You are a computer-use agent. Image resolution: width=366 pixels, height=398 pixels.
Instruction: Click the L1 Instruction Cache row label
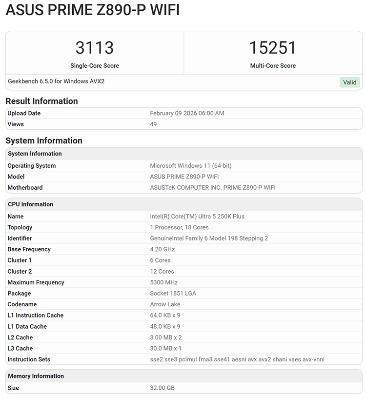(36, 315)
